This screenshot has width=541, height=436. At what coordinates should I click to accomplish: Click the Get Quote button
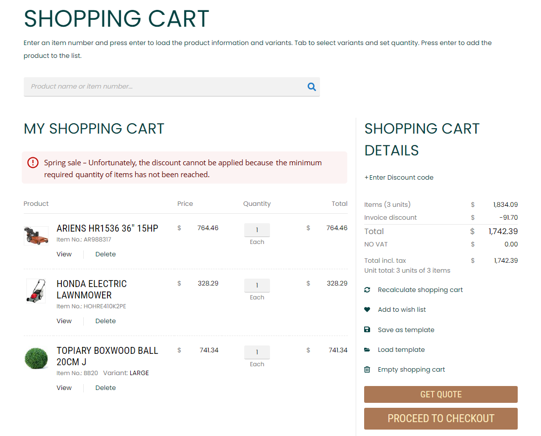pos(441,394)
